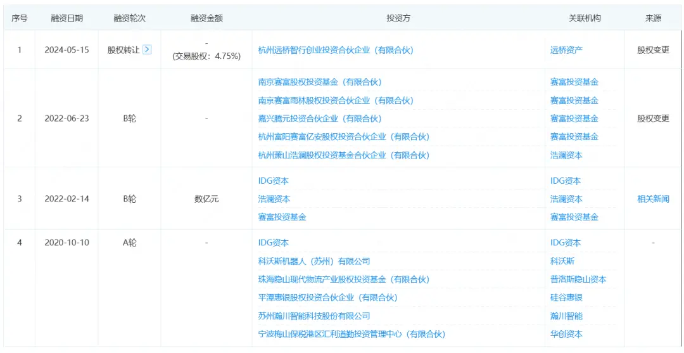Expand the arrow icon beside 股权转让
The image size is (684, 353).
pos(147,49)
